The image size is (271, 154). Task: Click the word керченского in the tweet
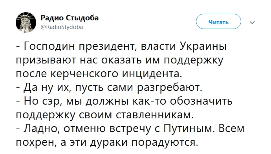tap(85, 74)
